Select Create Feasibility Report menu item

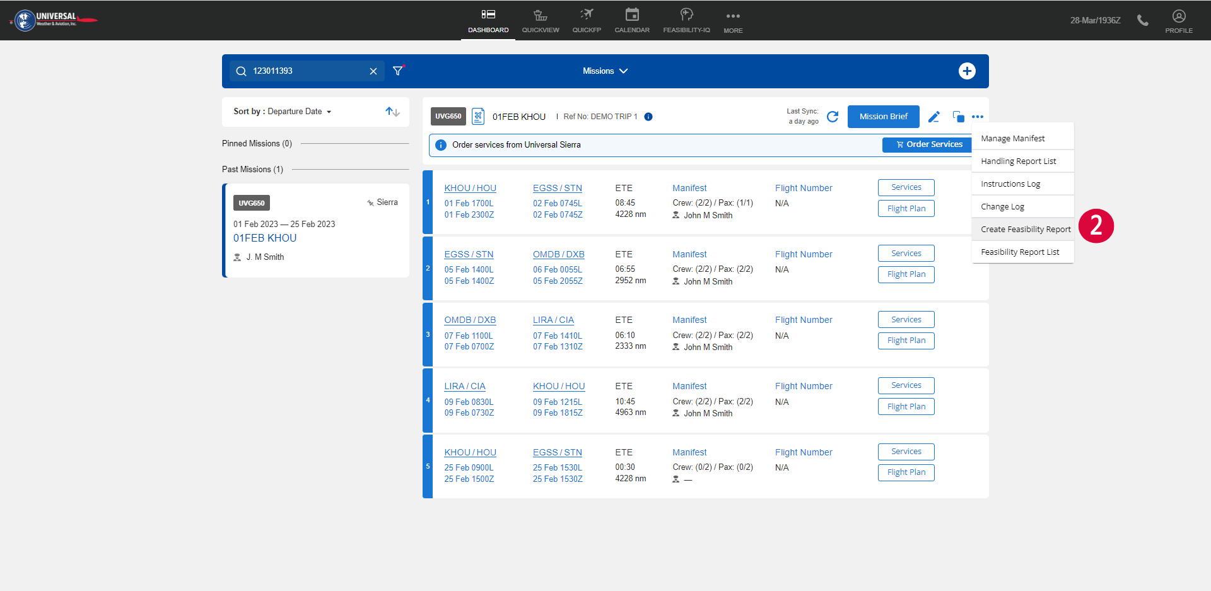click(x=1022, y=229)
